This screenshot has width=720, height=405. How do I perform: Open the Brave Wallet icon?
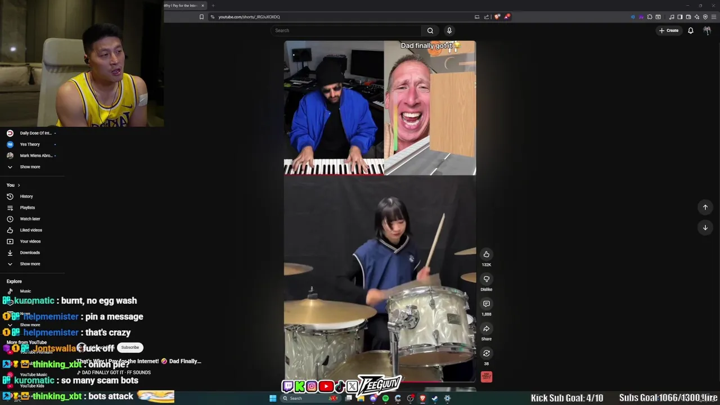pyautogui.click(x=688, y=17)
